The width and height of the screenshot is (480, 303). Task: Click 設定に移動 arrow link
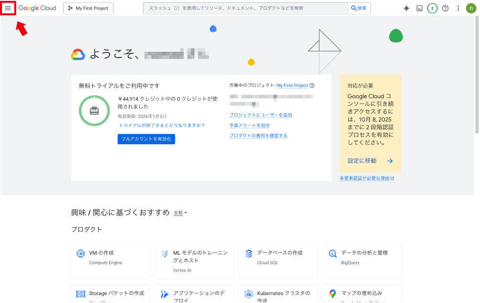click(370, 161)
